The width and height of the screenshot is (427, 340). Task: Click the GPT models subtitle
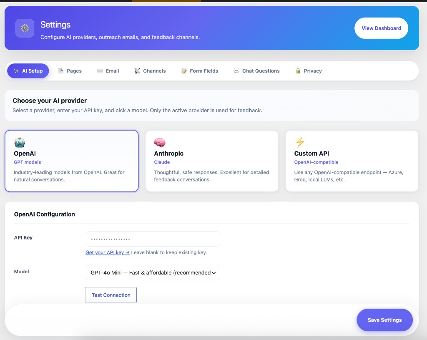pos(28,162)
